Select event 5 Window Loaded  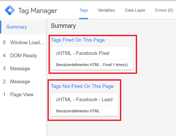click(23, 42)
